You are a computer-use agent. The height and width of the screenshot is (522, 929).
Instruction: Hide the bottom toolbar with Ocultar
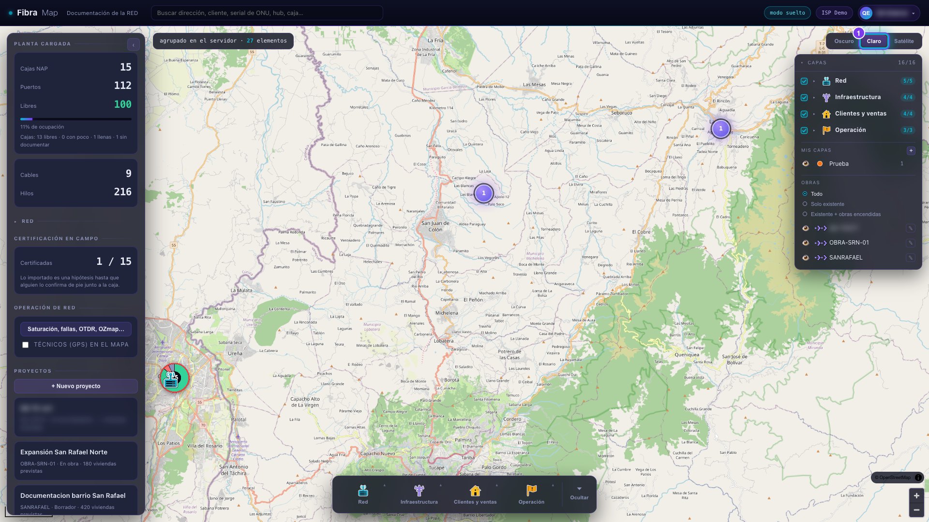tap(579, 493)
